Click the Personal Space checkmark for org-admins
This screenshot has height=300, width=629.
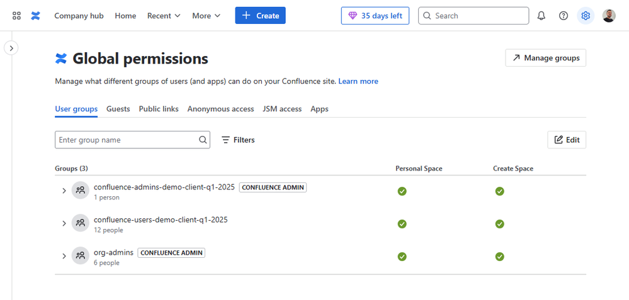[x=402, y=257]
